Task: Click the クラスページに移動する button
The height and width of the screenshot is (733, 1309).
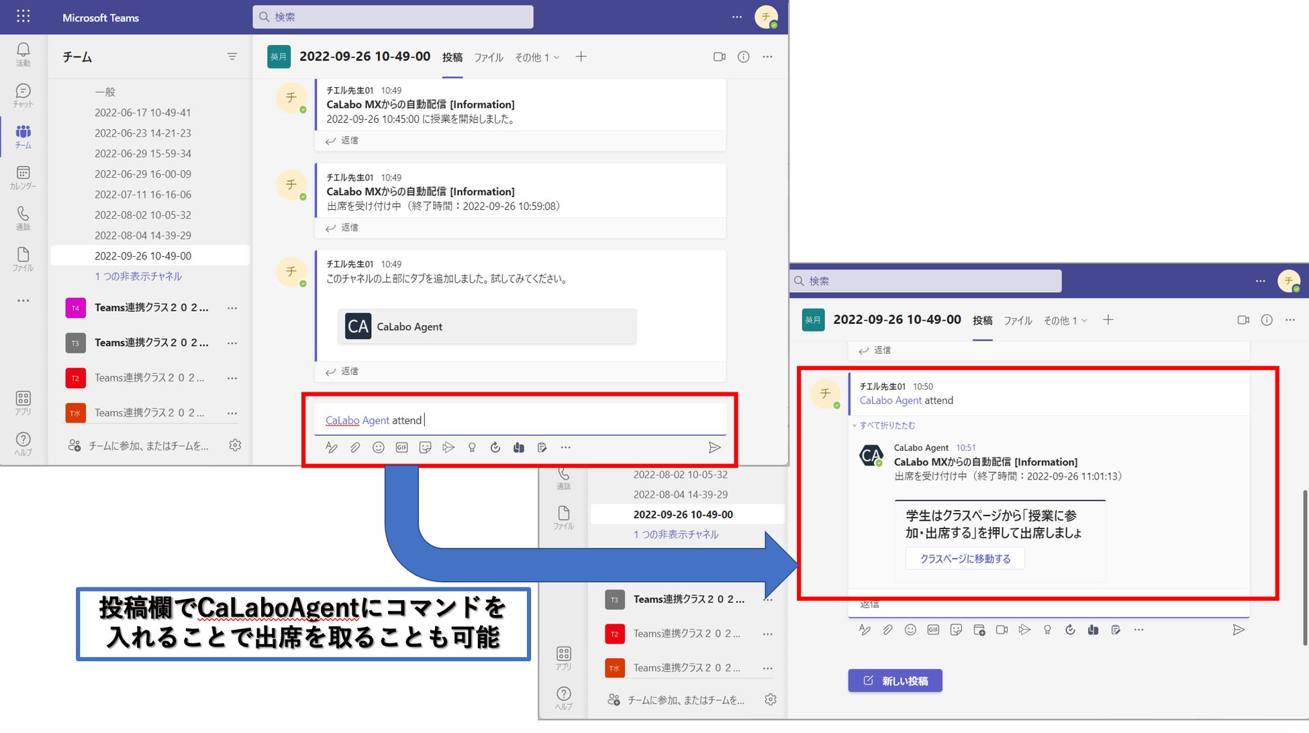Action: tap(965, 559)
